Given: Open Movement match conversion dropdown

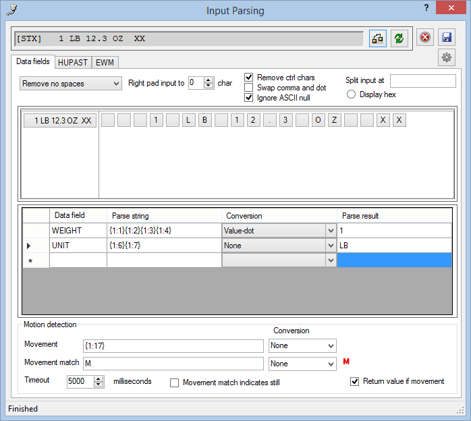Looking at the screenshot, I should point(302,364).
